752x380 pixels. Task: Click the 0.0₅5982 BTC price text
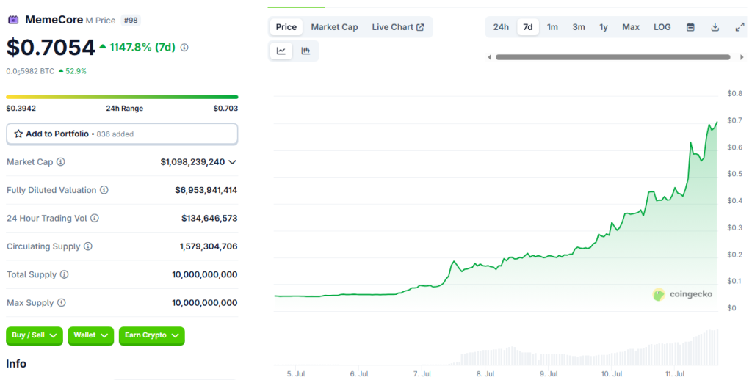[x=30, y=71]
